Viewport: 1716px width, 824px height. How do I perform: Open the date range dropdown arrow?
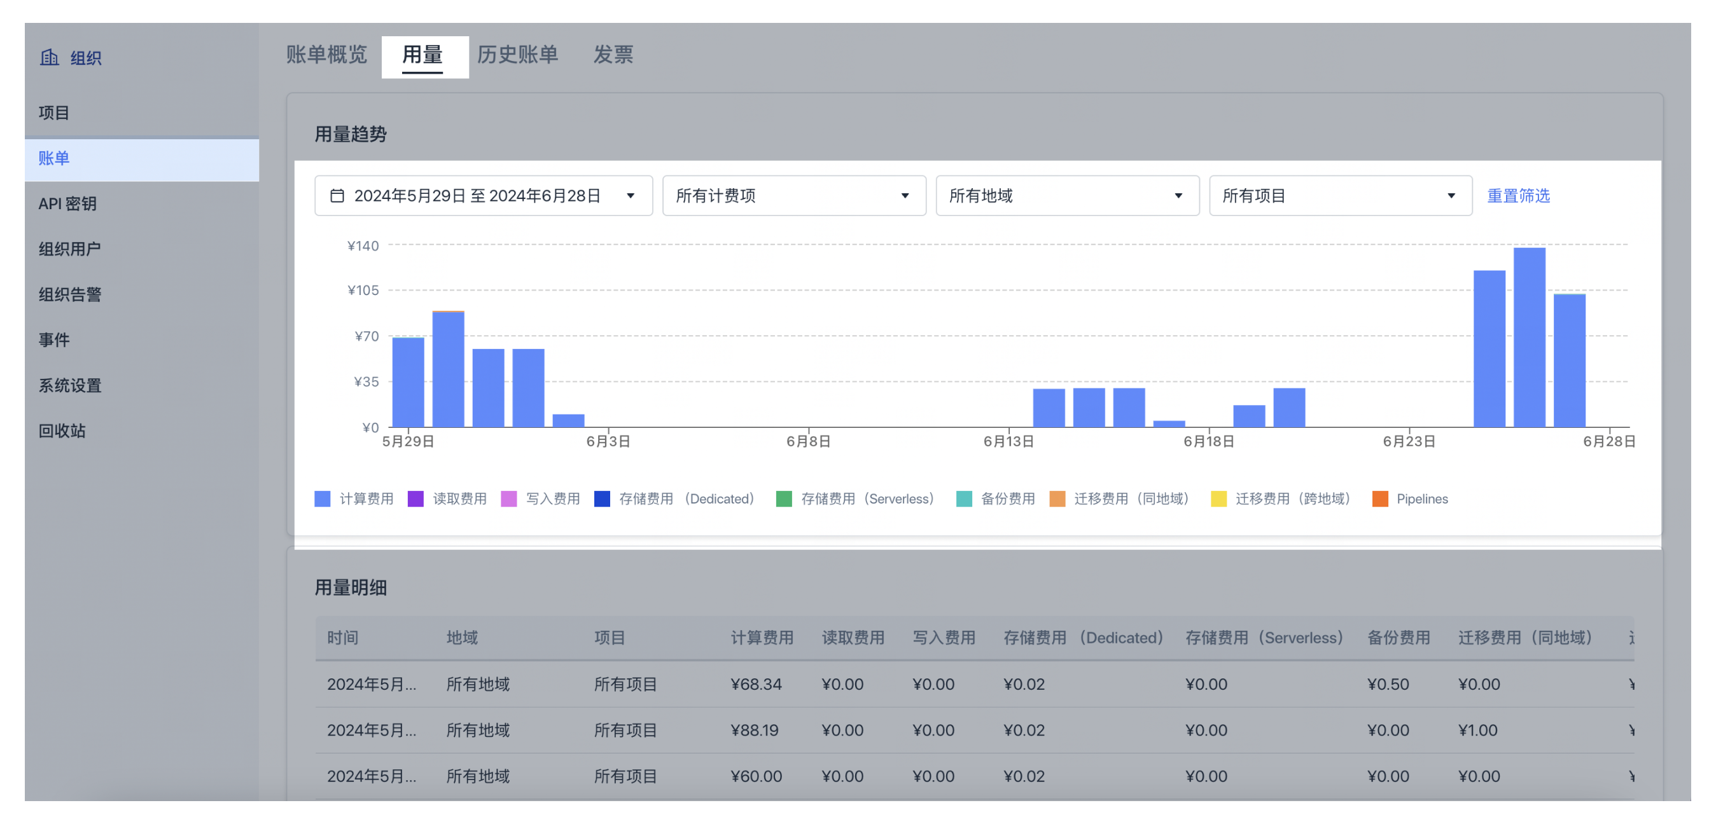pos(630,196)
